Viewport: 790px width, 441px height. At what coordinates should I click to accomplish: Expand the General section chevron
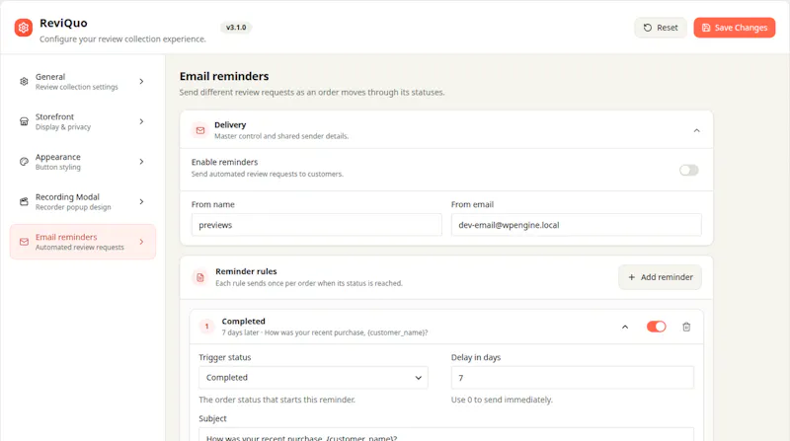coord(141,82)
